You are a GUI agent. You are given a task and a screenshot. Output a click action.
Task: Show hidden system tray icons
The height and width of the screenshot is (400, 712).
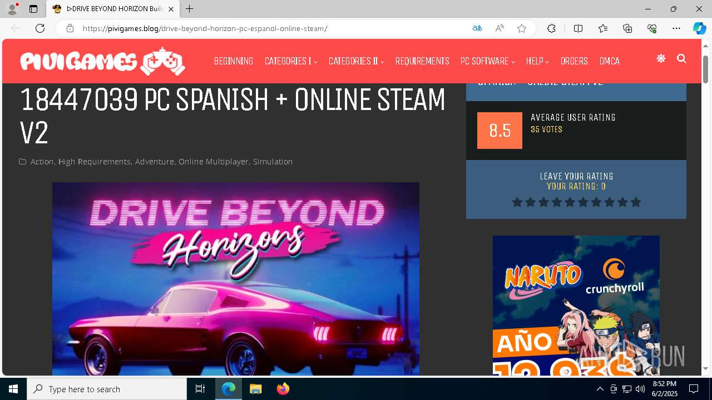click(x=600, y=389)
